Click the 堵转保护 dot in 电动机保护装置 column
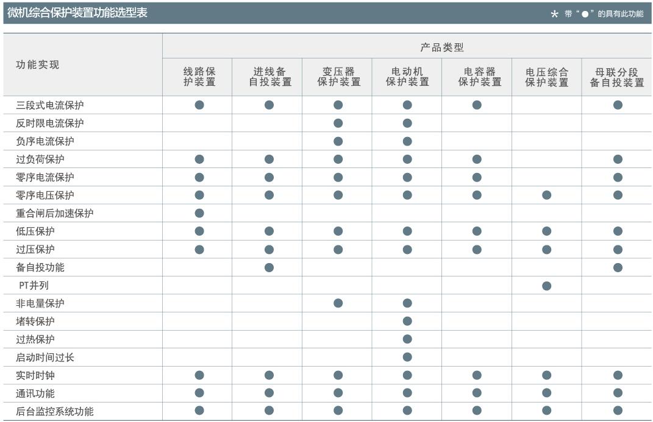 click(x=407, y=322)
